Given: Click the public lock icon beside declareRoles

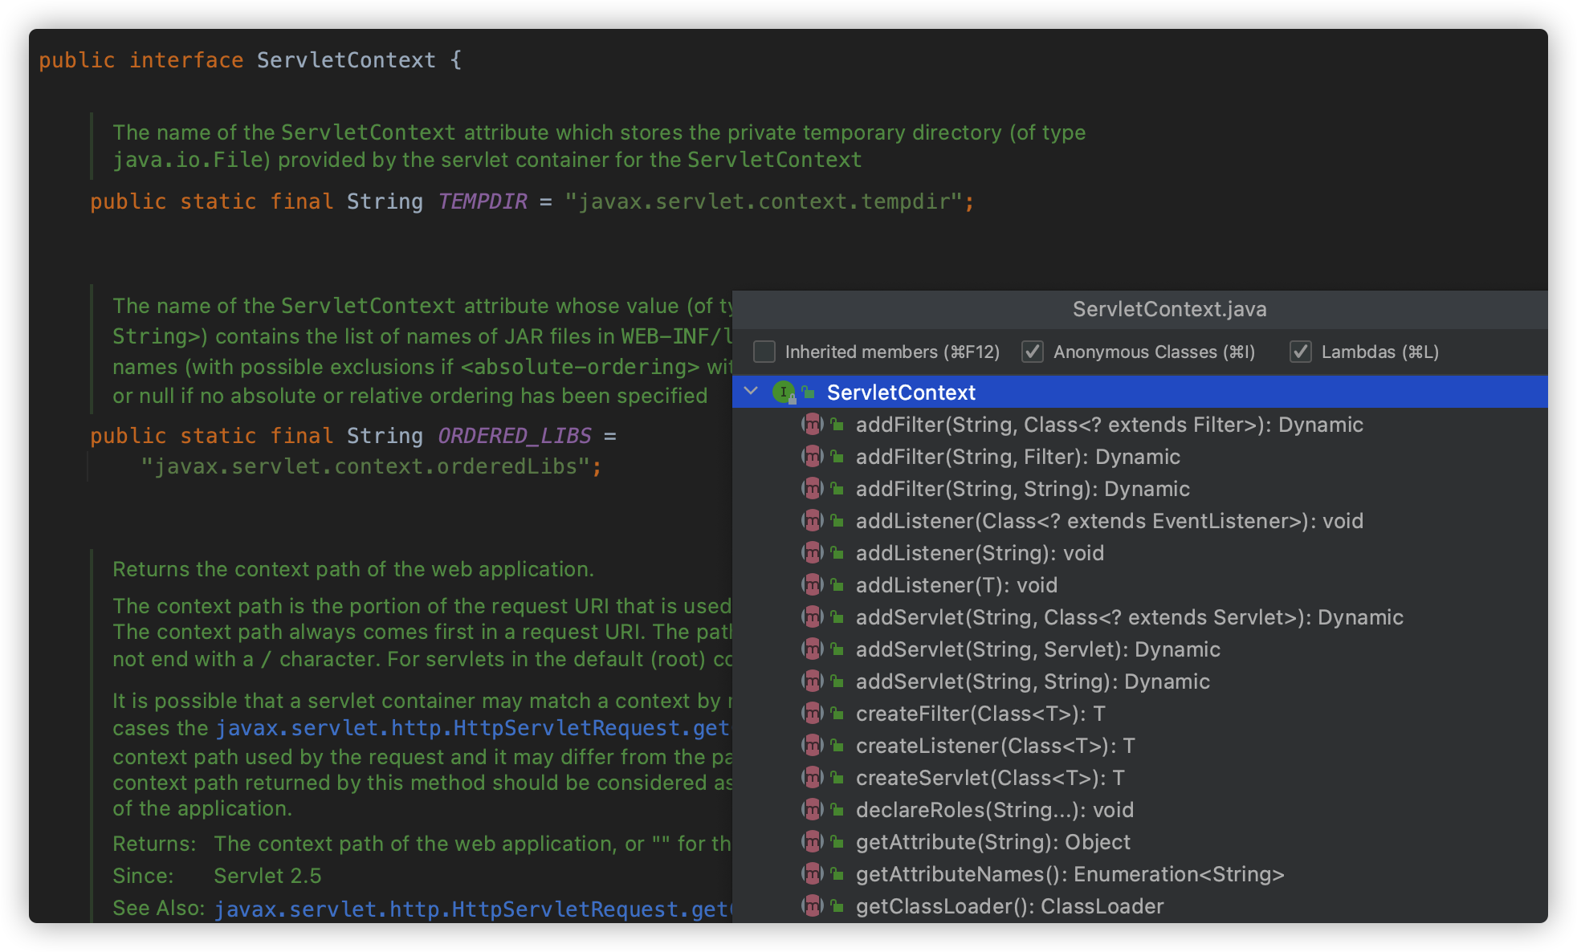Looking at the screenshot, I should (x=837, y=810).
